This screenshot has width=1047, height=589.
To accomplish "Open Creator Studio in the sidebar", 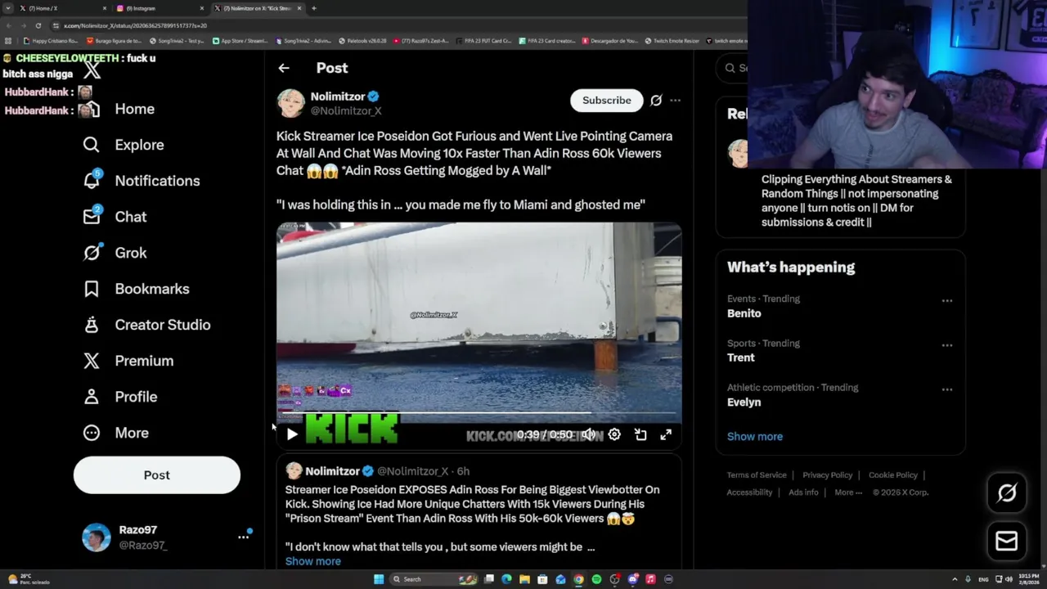I will pos(146,325).
